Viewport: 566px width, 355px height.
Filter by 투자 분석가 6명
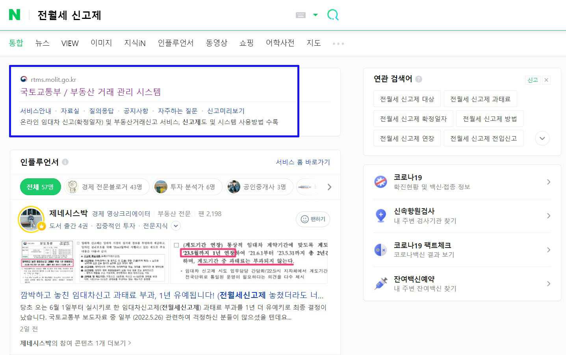point(187,187)
